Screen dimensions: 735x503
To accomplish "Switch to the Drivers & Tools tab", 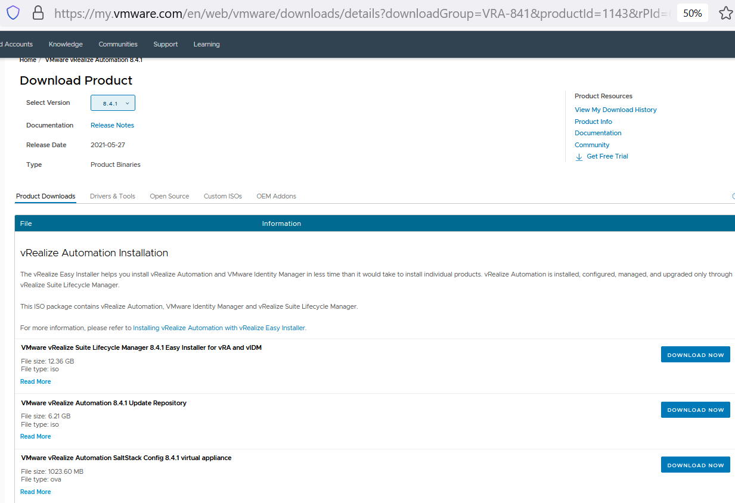I will [113, 196].
